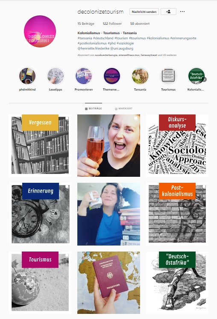Open the 50 abonniert list
Image resolution: width=217 pixels, height=319 pixels.
click(x=140, y=23)
